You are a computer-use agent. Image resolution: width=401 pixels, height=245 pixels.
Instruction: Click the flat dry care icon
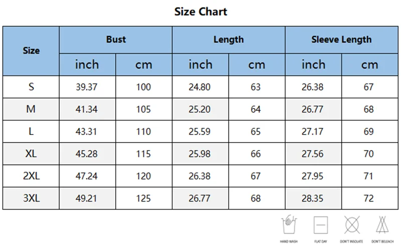tap(321, 225)
